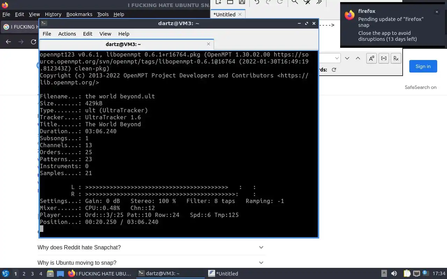Close the dartz@VM3 terminal tab
Viewport: 447px width, 279px height.
point(208,44)
